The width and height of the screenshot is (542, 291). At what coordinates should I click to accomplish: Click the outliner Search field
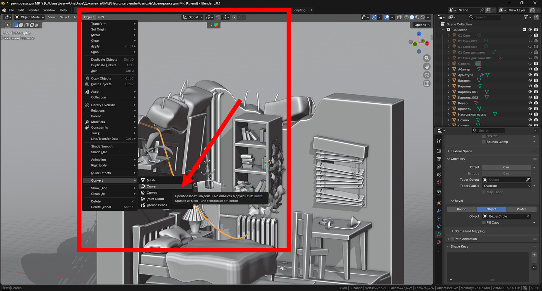484,17
